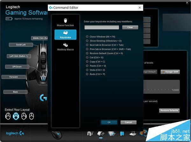Image resolution: width=191 pixels, height=142 pixels.
Task: Close the Logitech Gaming Software window
Action: tap(187, 3)
